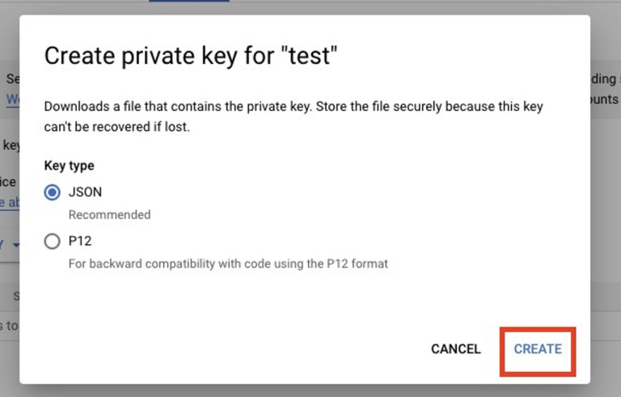Click the dimmed backdrop right of the dialog

click(x=606, y=202)
